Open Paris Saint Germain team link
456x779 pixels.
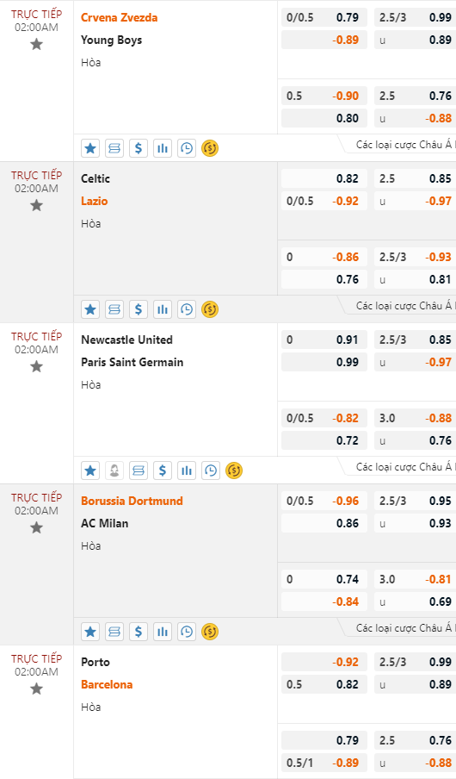pos(132,362)
